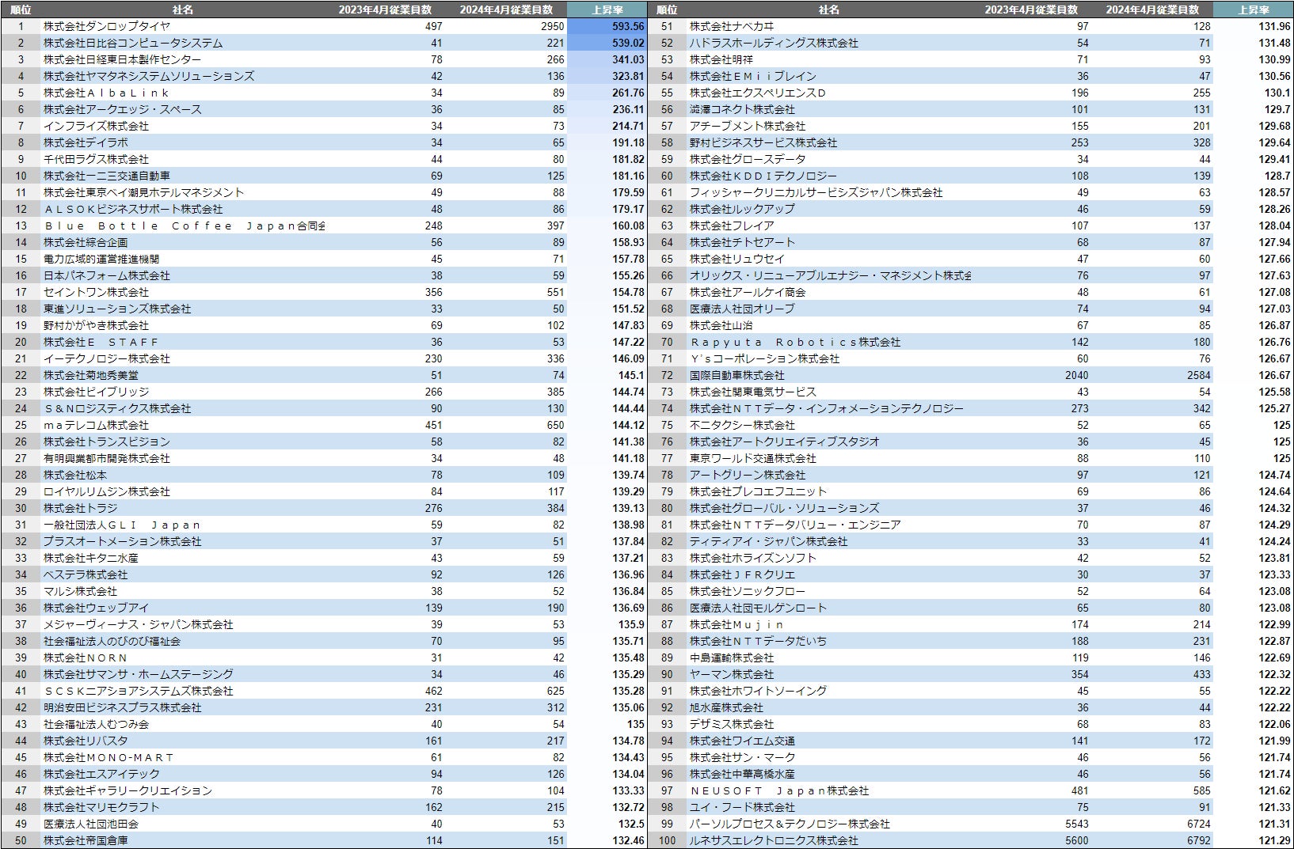Click ヤーマン株式会社

coord(732,674)
